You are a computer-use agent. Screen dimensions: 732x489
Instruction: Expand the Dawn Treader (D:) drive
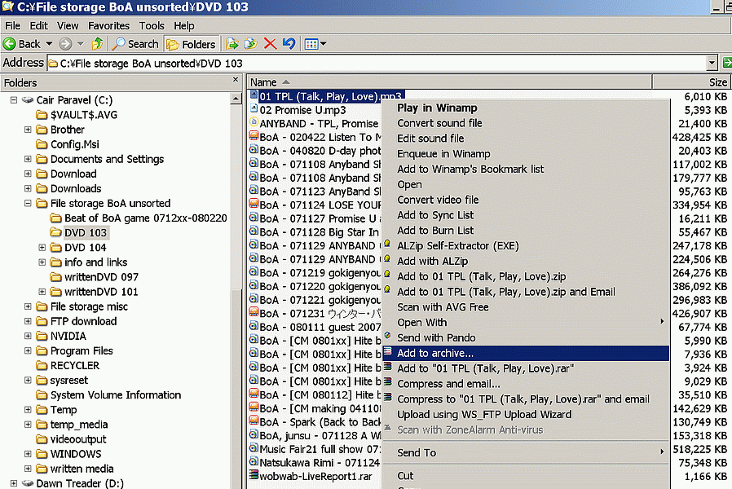point(14,483)
